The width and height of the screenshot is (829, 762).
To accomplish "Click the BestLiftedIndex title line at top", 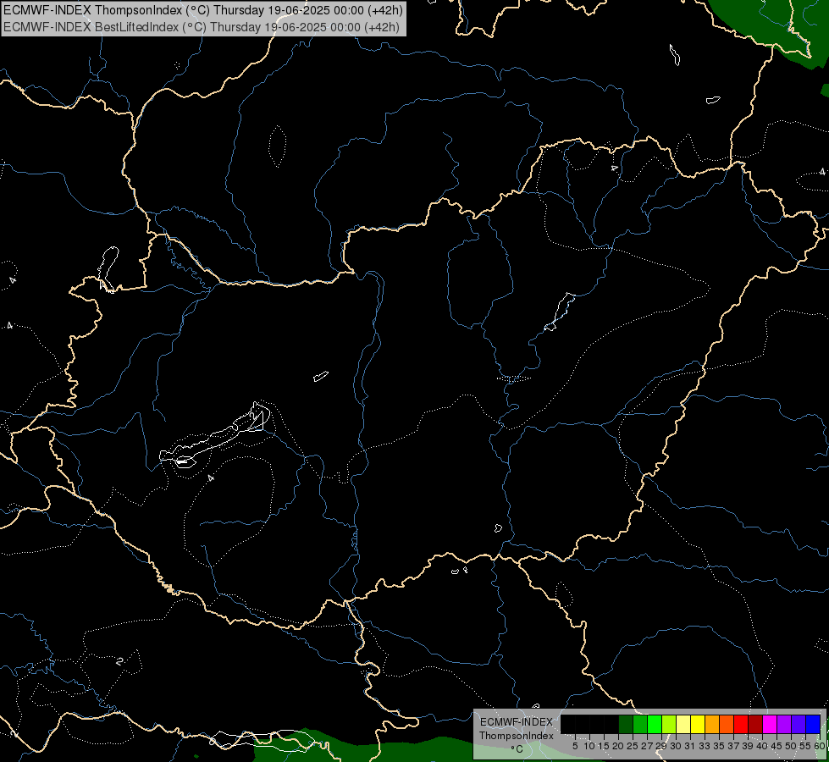I will click(x=202, y=27).
